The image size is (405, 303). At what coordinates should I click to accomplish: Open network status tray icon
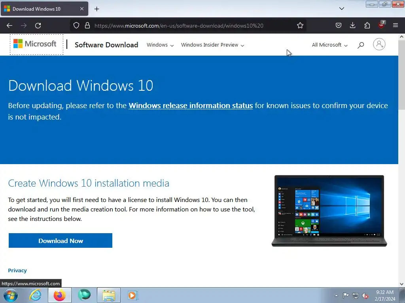tap(356, 296)
